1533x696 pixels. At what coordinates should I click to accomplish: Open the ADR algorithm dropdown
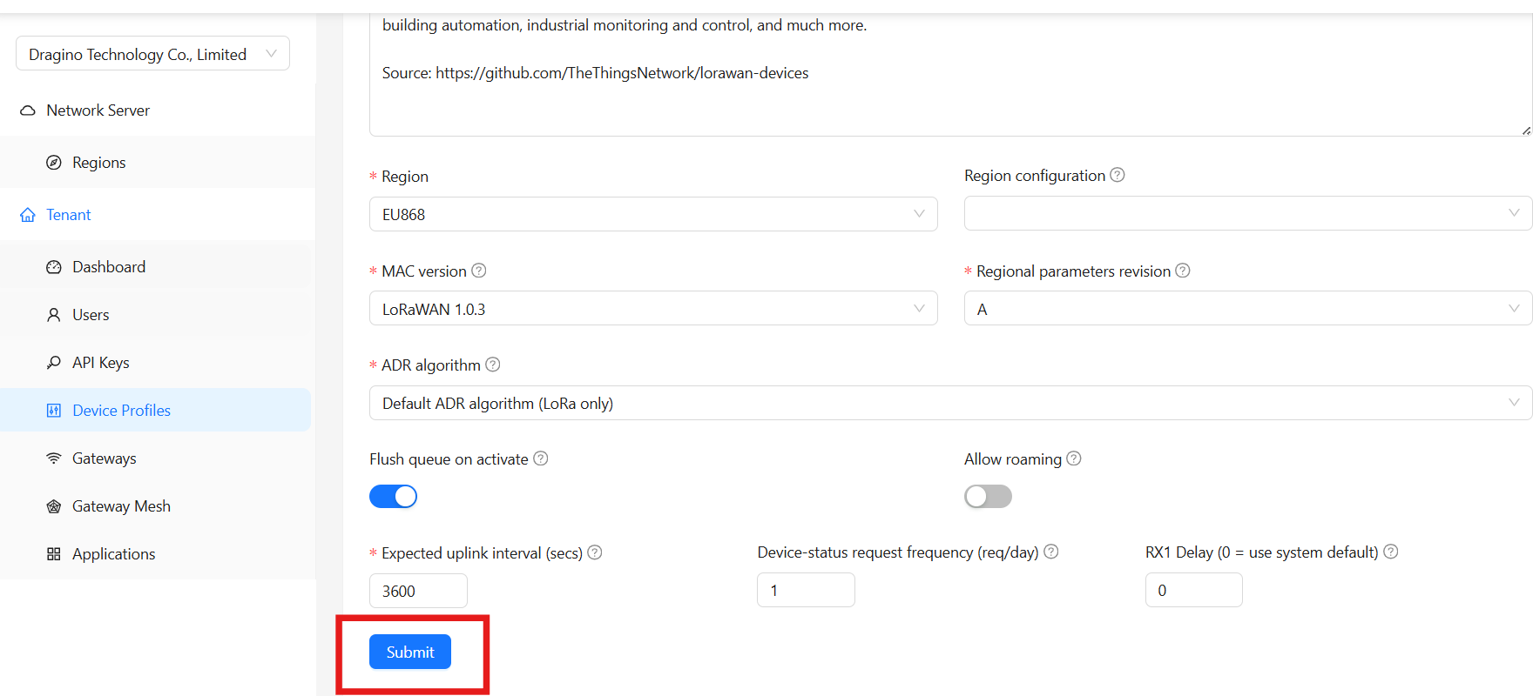point(949,403)
